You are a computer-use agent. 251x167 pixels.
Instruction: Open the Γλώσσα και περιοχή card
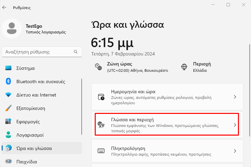point(167,125)
